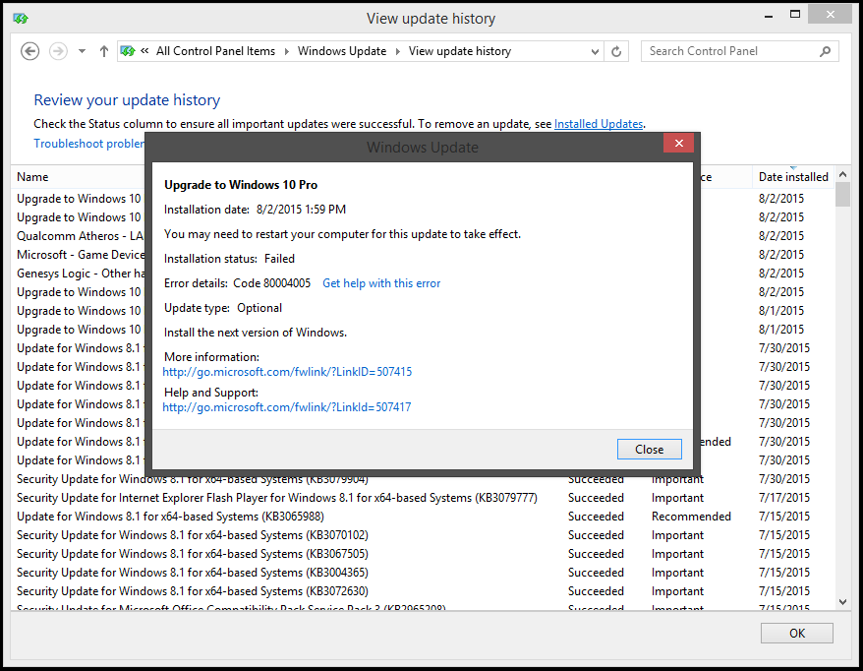Go up one level with Up arrow
863x671 pixels.
[x=103, y=51]
